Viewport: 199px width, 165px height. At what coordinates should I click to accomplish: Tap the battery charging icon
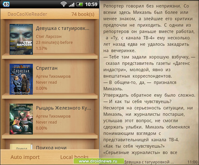[x=79, y=4]
